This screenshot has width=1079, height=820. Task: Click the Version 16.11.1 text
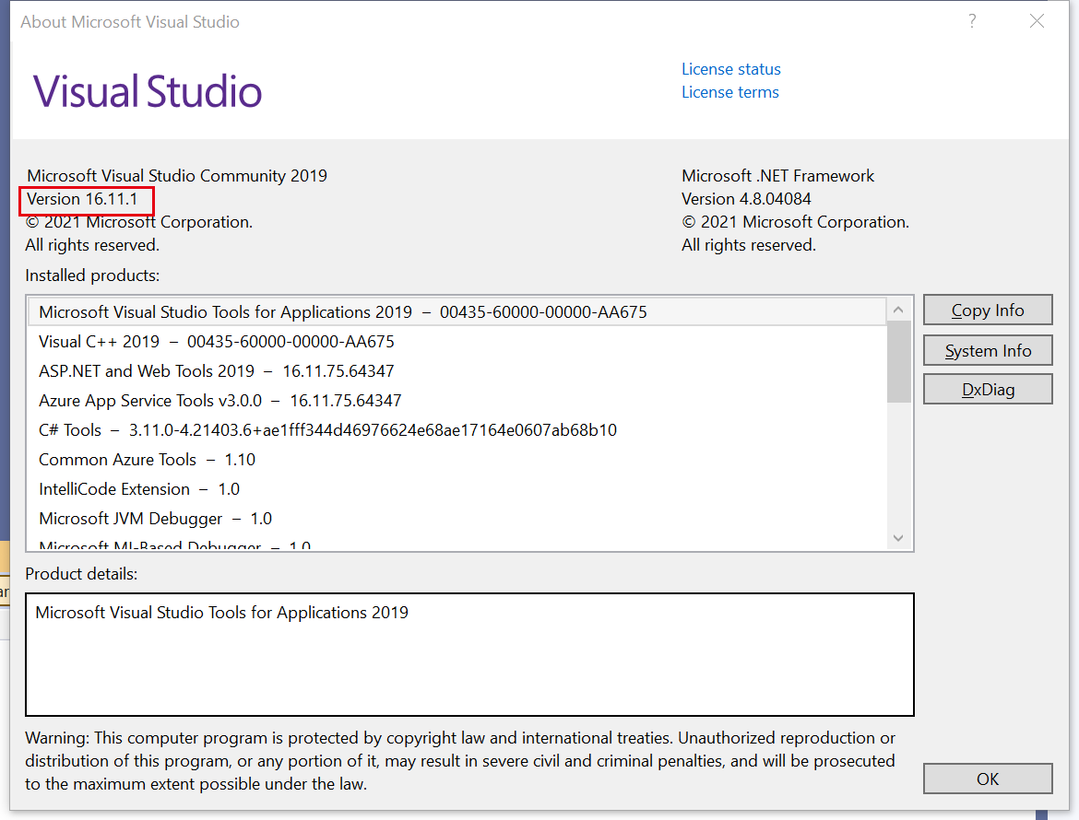tap(82, 199)
